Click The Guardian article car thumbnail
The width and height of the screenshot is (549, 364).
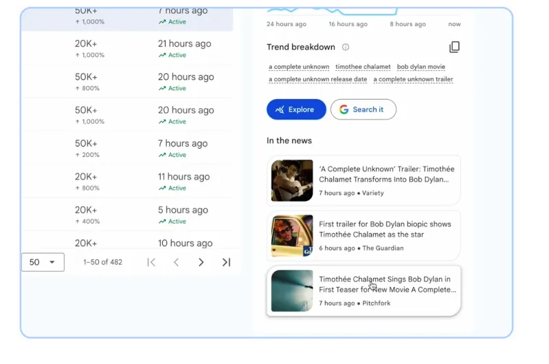[292, 235]
